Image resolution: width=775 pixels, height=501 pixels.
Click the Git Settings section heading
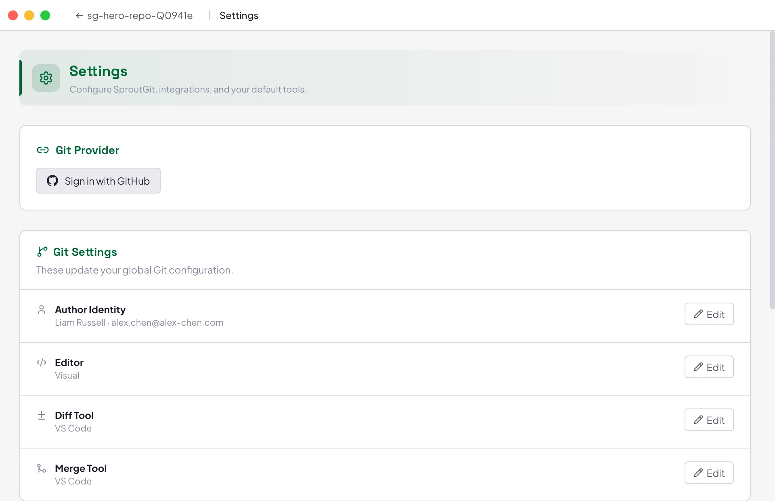pos(85,252)
